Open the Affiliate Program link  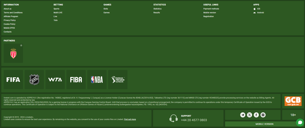tap(11, 16)
